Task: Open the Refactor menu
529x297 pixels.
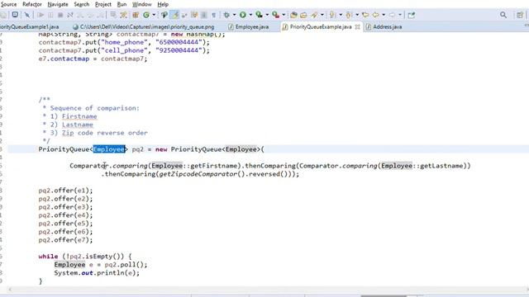Action: pos(32,4)
